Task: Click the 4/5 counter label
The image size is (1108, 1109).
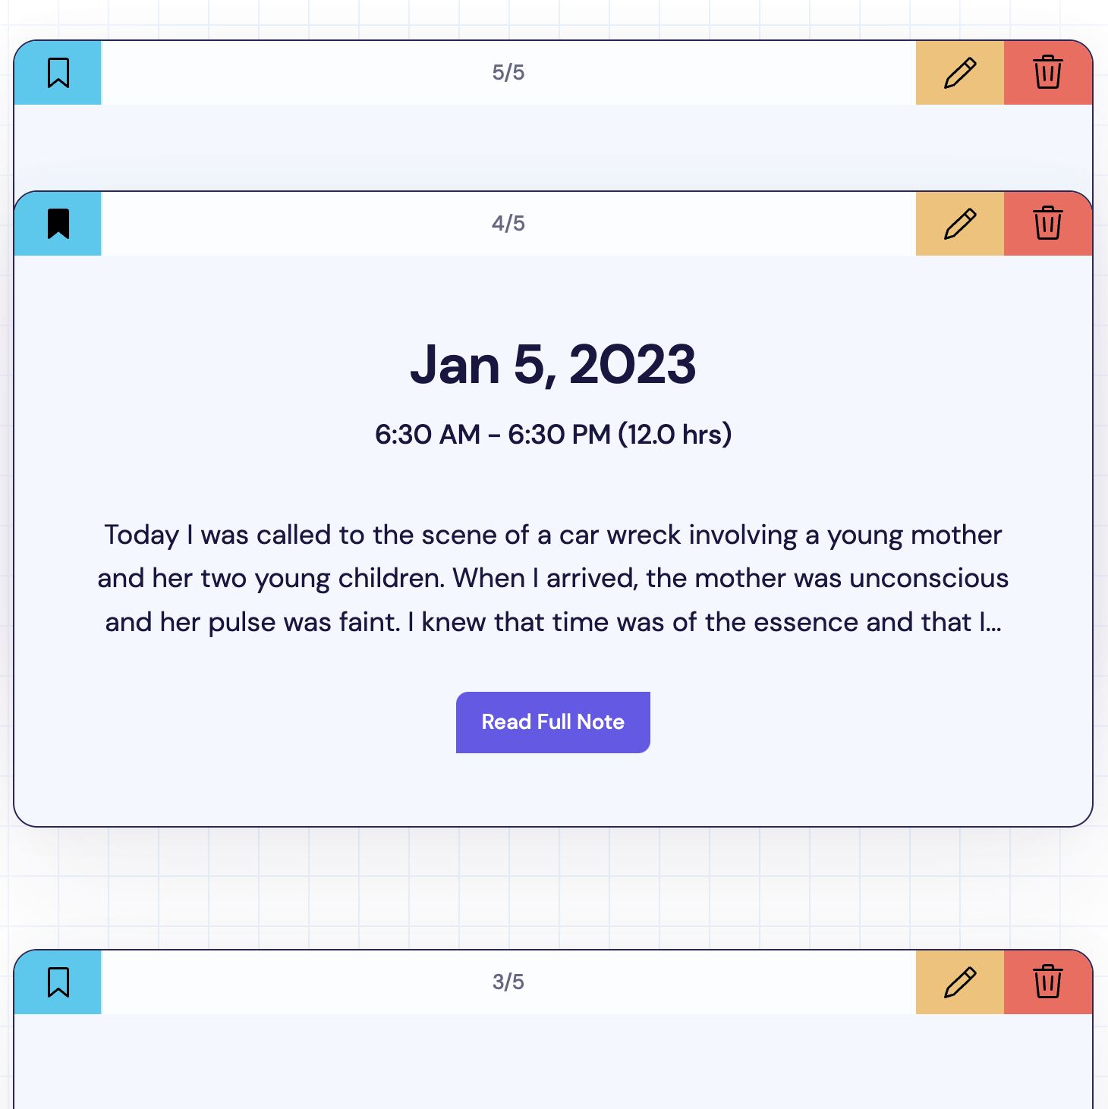Action: coord(508,224)
